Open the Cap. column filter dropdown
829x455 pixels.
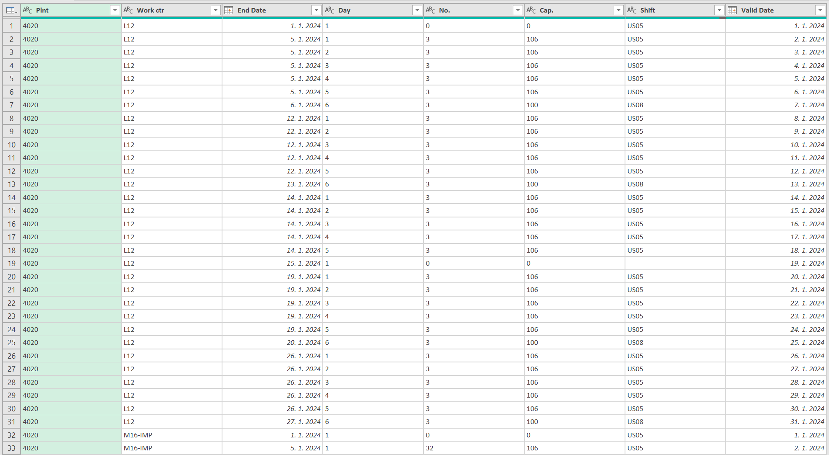619,10
